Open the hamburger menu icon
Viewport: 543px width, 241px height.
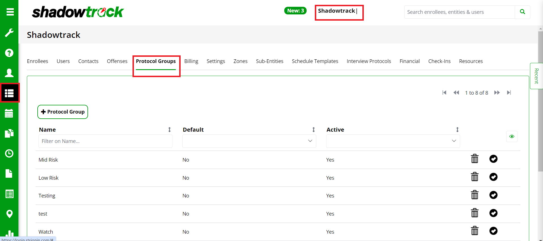pyautogui.click(x=10, y=12)
